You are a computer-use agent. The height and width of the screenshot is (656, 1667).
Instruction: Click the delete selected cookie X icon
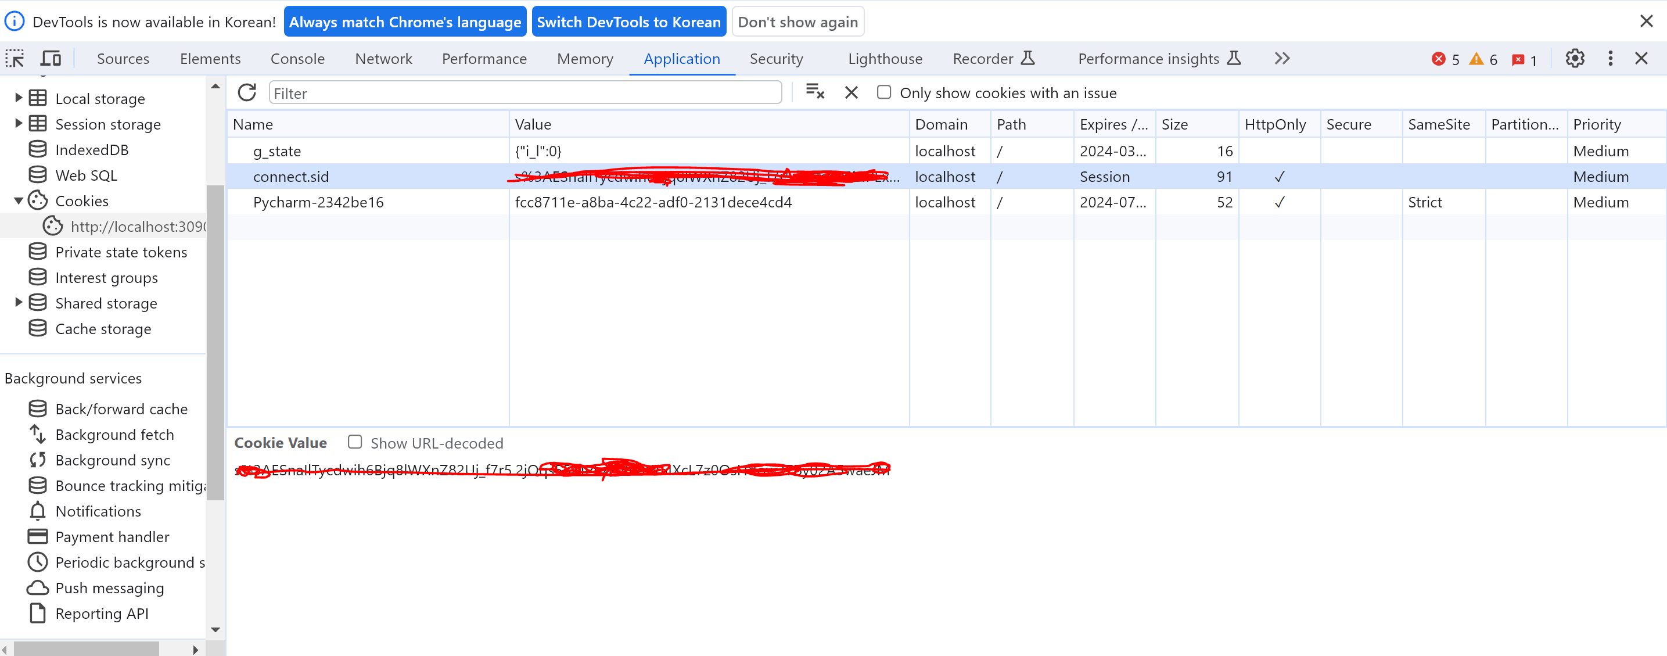[851, 92]
